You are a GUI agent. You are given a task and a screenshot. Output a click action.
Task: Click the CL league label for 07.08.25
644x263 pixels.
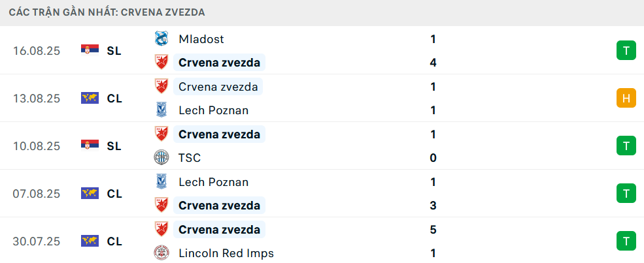[114, 193]
